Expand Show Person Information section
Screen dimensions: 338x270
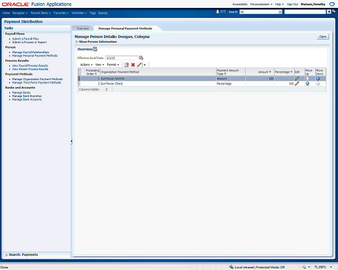click(x=77, y=42)
